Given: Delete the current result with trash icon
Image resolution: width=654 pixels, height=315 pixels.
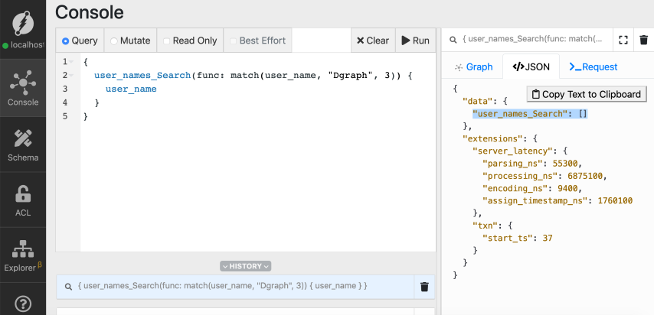Looking at the screenshot, I should click(x=644, y=40).
